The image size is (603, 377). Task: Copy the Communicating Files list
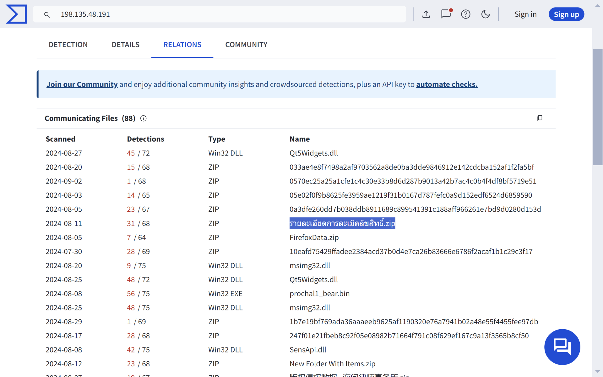click(x=540, y=118)
